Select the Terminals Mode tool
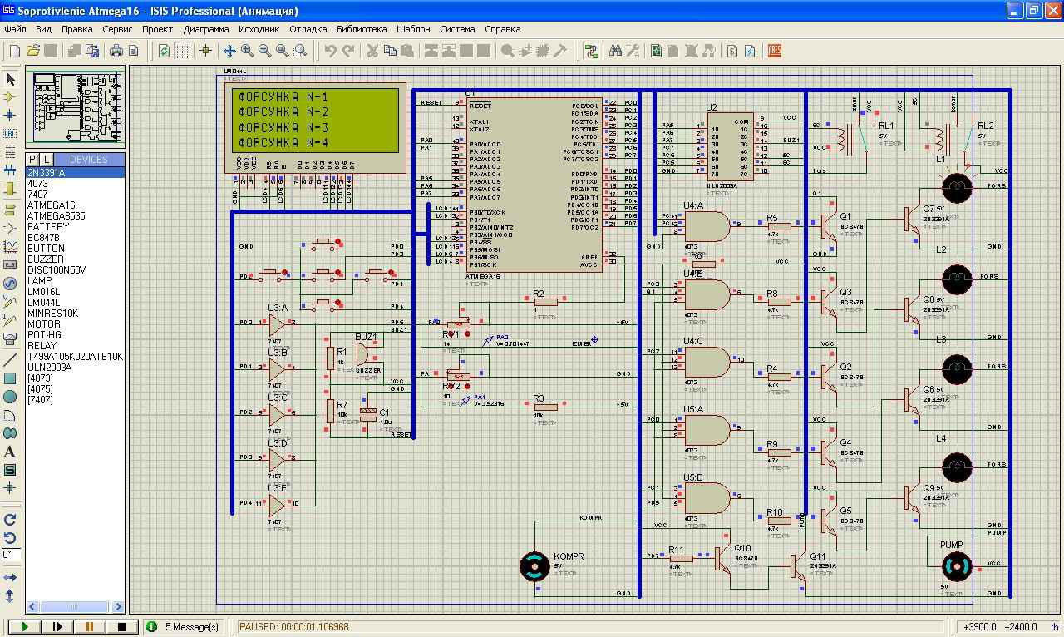1064x637 pixels. pos(10,209)
